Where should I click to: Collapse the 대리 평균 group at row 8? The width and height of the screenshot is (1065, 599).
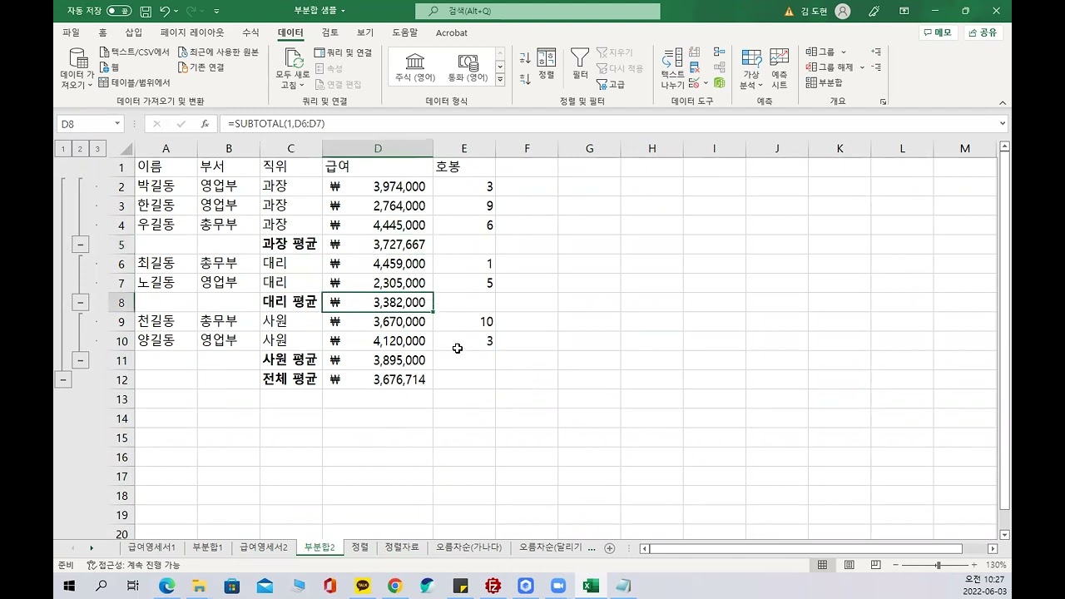click(80, 303)
